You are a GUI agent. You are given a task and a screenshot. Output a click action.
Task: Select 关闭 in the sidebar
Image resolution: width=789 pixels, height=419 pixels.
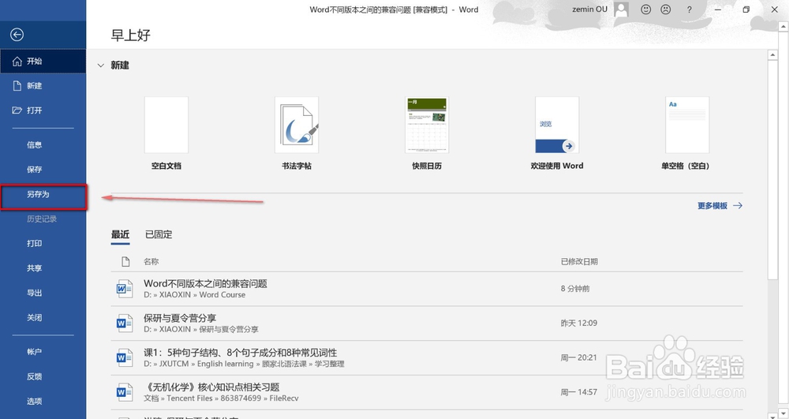[x=43, y=317]
